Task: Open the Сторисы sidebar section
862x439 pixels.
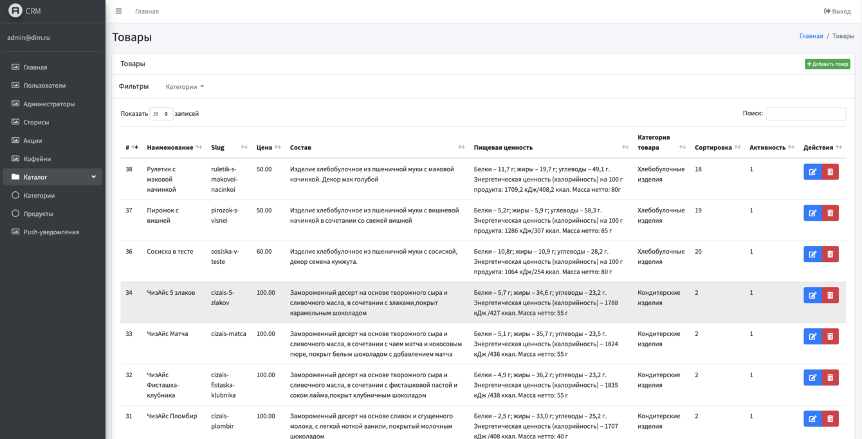Action: [36, 122]
